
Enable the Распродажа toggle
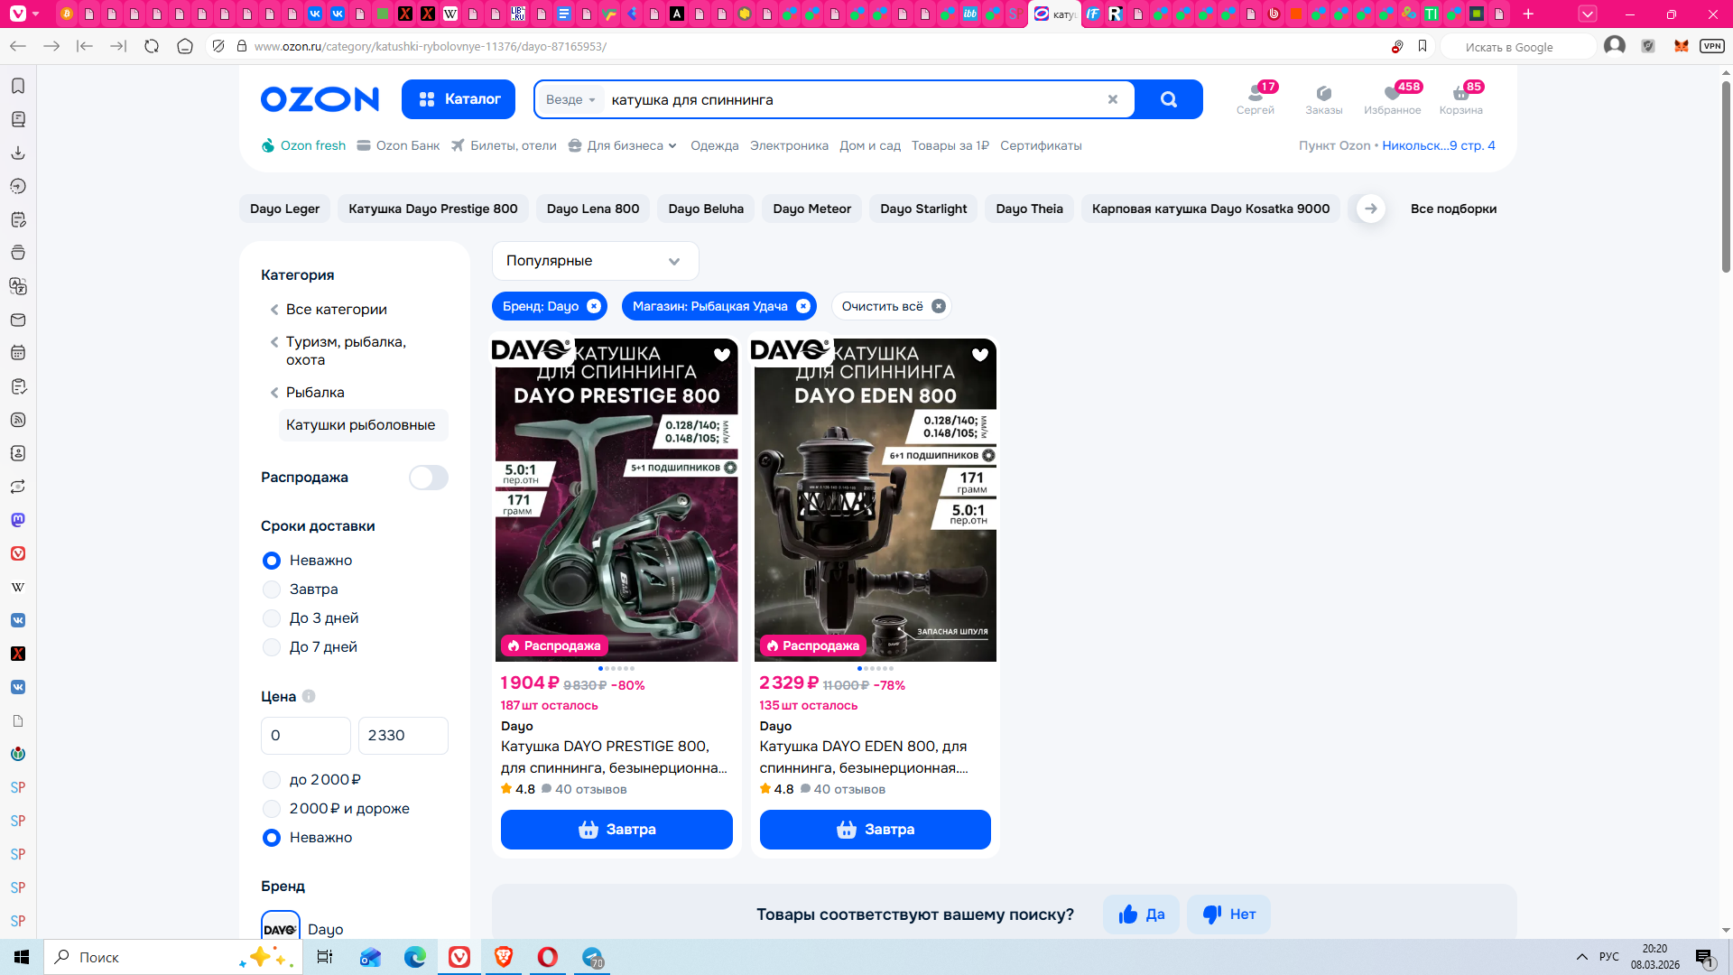[428, 478]
